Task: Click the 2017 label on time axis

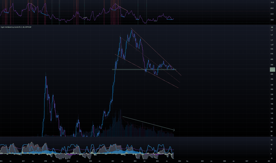Action: 23,161
